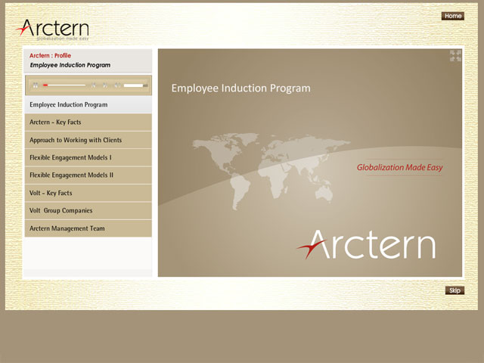
Task: Click the Home button
Action: tap(452, 16)
